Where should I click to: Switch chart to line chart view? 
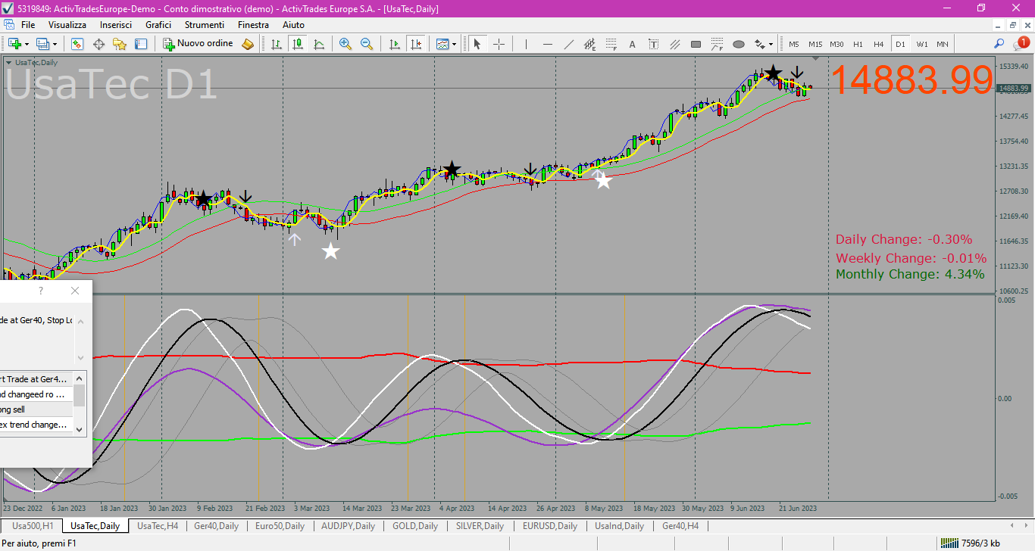point(319,44)
